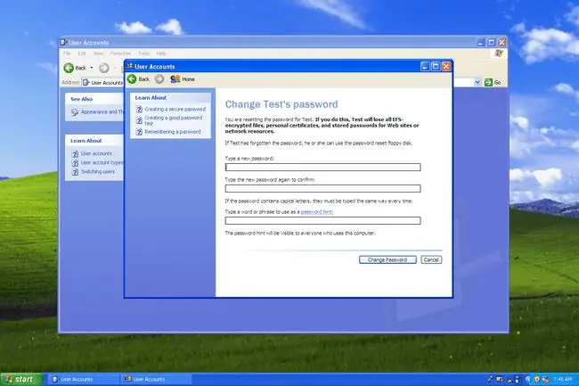Open the Help menu in background window
Image resolution: width=579 pixels, height=386 pixels.
click(161, 53)
